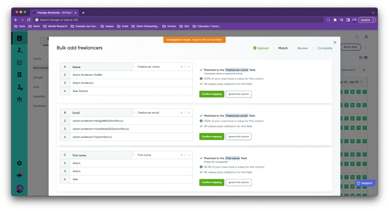Confirm mapping for the Name column
Screen dimensions: 389x211
click(212, 94)
